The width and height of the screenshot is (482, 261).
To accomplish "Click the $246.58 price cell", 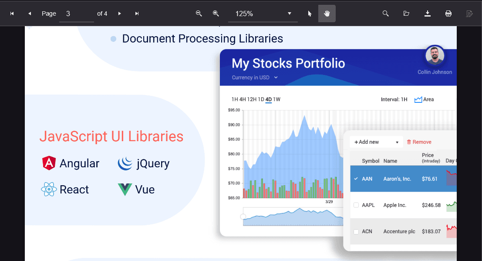I will pyautogui.click(x=431, y=205).
